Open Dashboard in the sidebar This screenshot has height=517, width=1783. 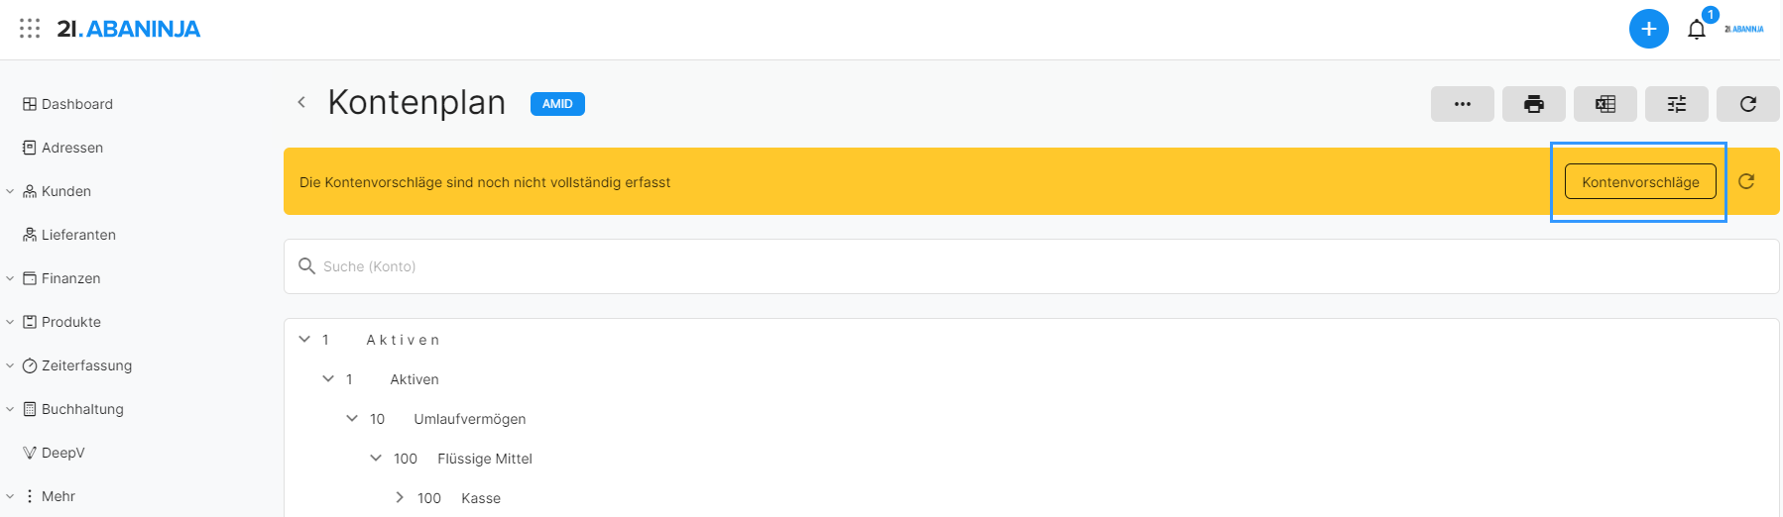pos(76,104)
